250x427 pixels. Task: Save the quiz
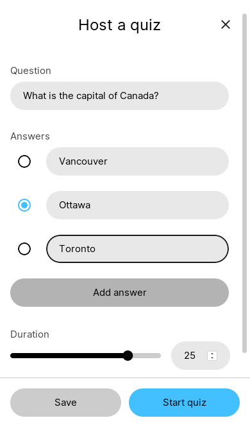pyautogui.click(x=65, y=403)
